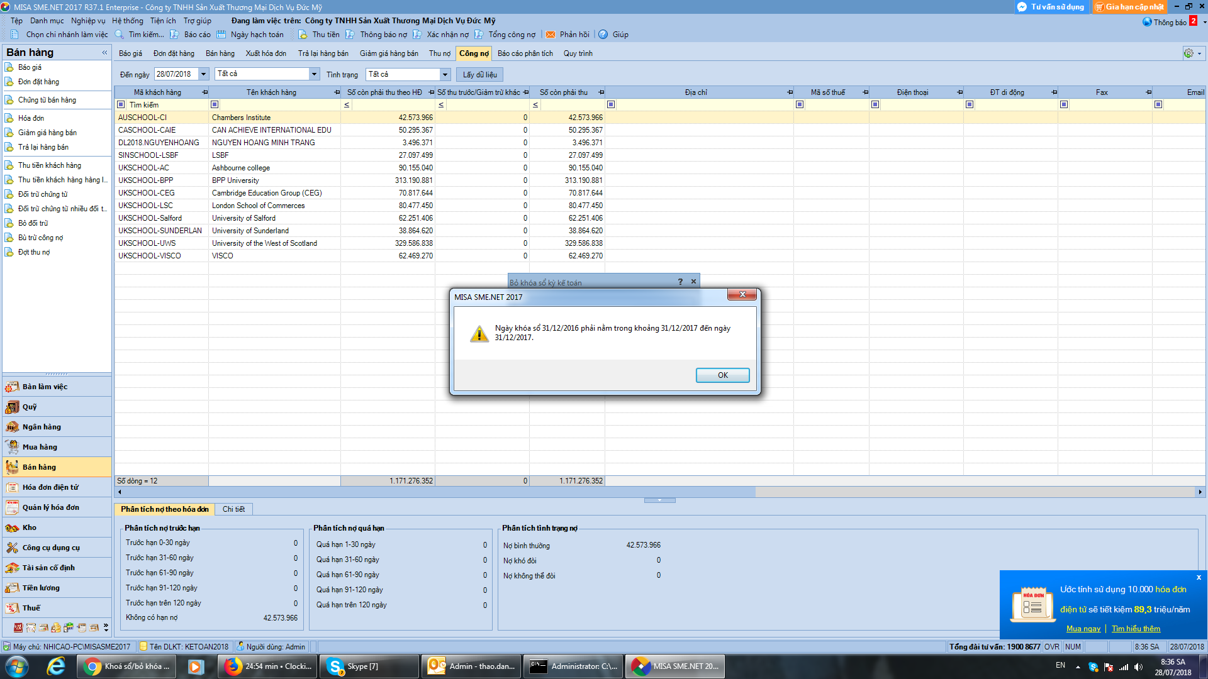Toggle Địa chỉ filter box
Screen dimensions: 1208x679
(611, 104)
